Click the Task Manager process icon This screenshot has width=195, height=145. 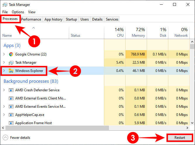click(x=11, y=63)
